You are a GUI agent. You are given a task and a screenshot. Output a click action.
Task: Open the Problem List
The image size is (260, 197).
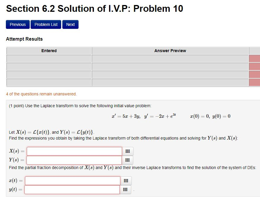click(46, 24)
